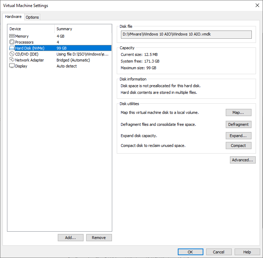Select the Bridged (Automatic) network summary row
Viewport: 263px width, 258px height.
(x=73, y=60)
